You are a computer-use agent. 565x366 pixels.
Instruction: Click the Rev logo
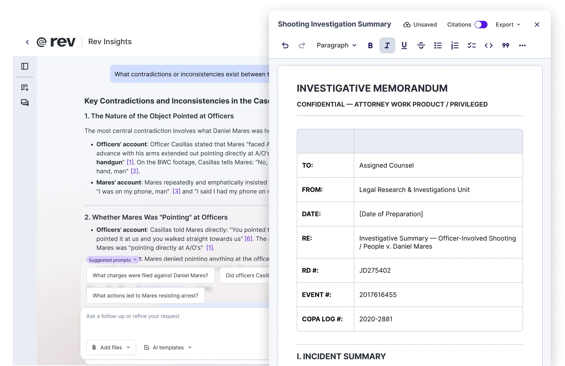[56, 42]
